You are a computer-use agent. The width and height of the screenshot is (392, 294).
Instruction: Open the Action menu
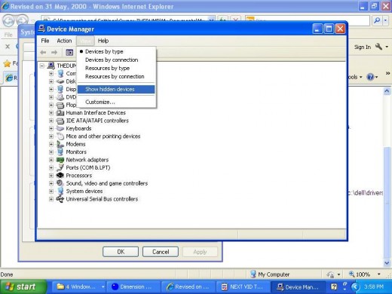64,41
